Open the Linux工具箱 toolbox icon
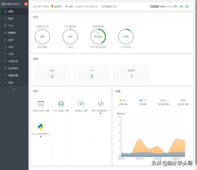 pyautogui.click(x=61, y=104)
